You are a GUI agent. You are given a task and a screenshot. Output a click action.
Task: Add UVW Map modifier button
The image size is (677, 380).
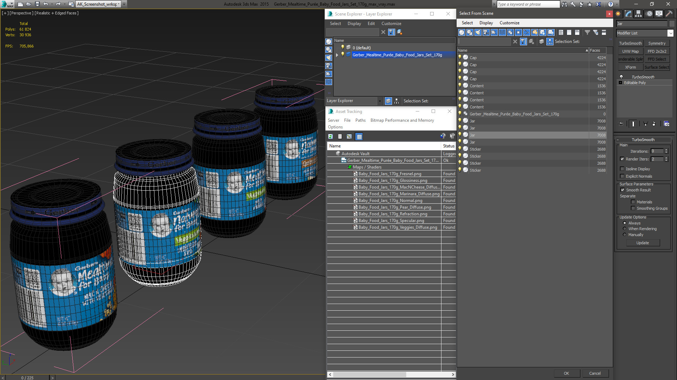tap(630, 51)
